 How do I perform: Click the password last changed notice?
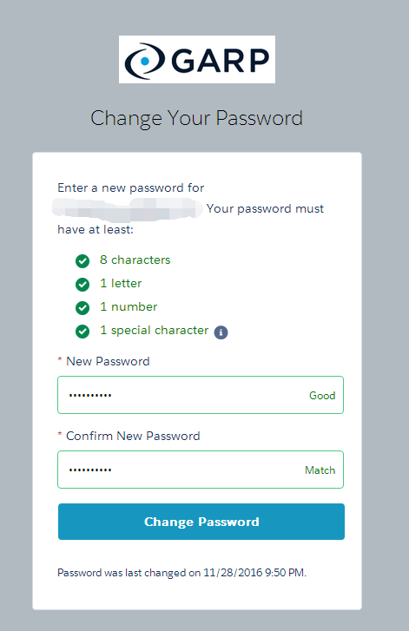tap(182, 573)
